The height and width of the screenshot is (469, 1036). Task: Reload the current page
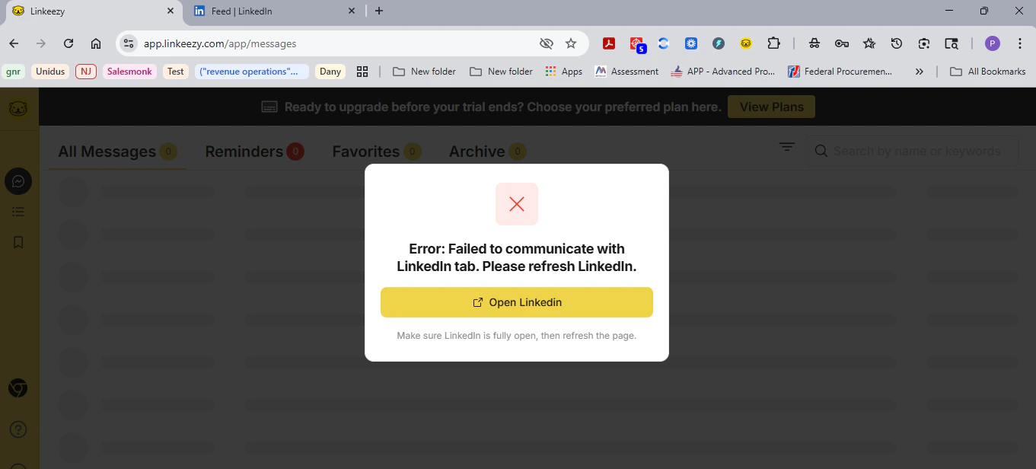(69, 43)
